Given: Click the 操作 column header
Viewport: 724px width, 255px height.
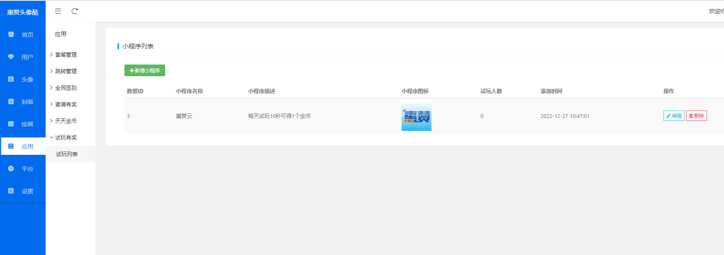Looking at the screenshot, I should click(669, 91).
